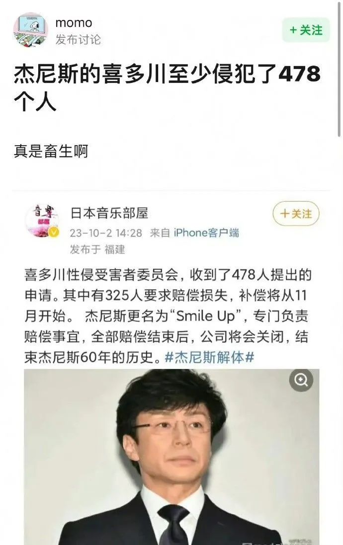Open the photo of the man in the suit
Image resolution: width=343 pixels, height=545 pixels.
[171, 457]
